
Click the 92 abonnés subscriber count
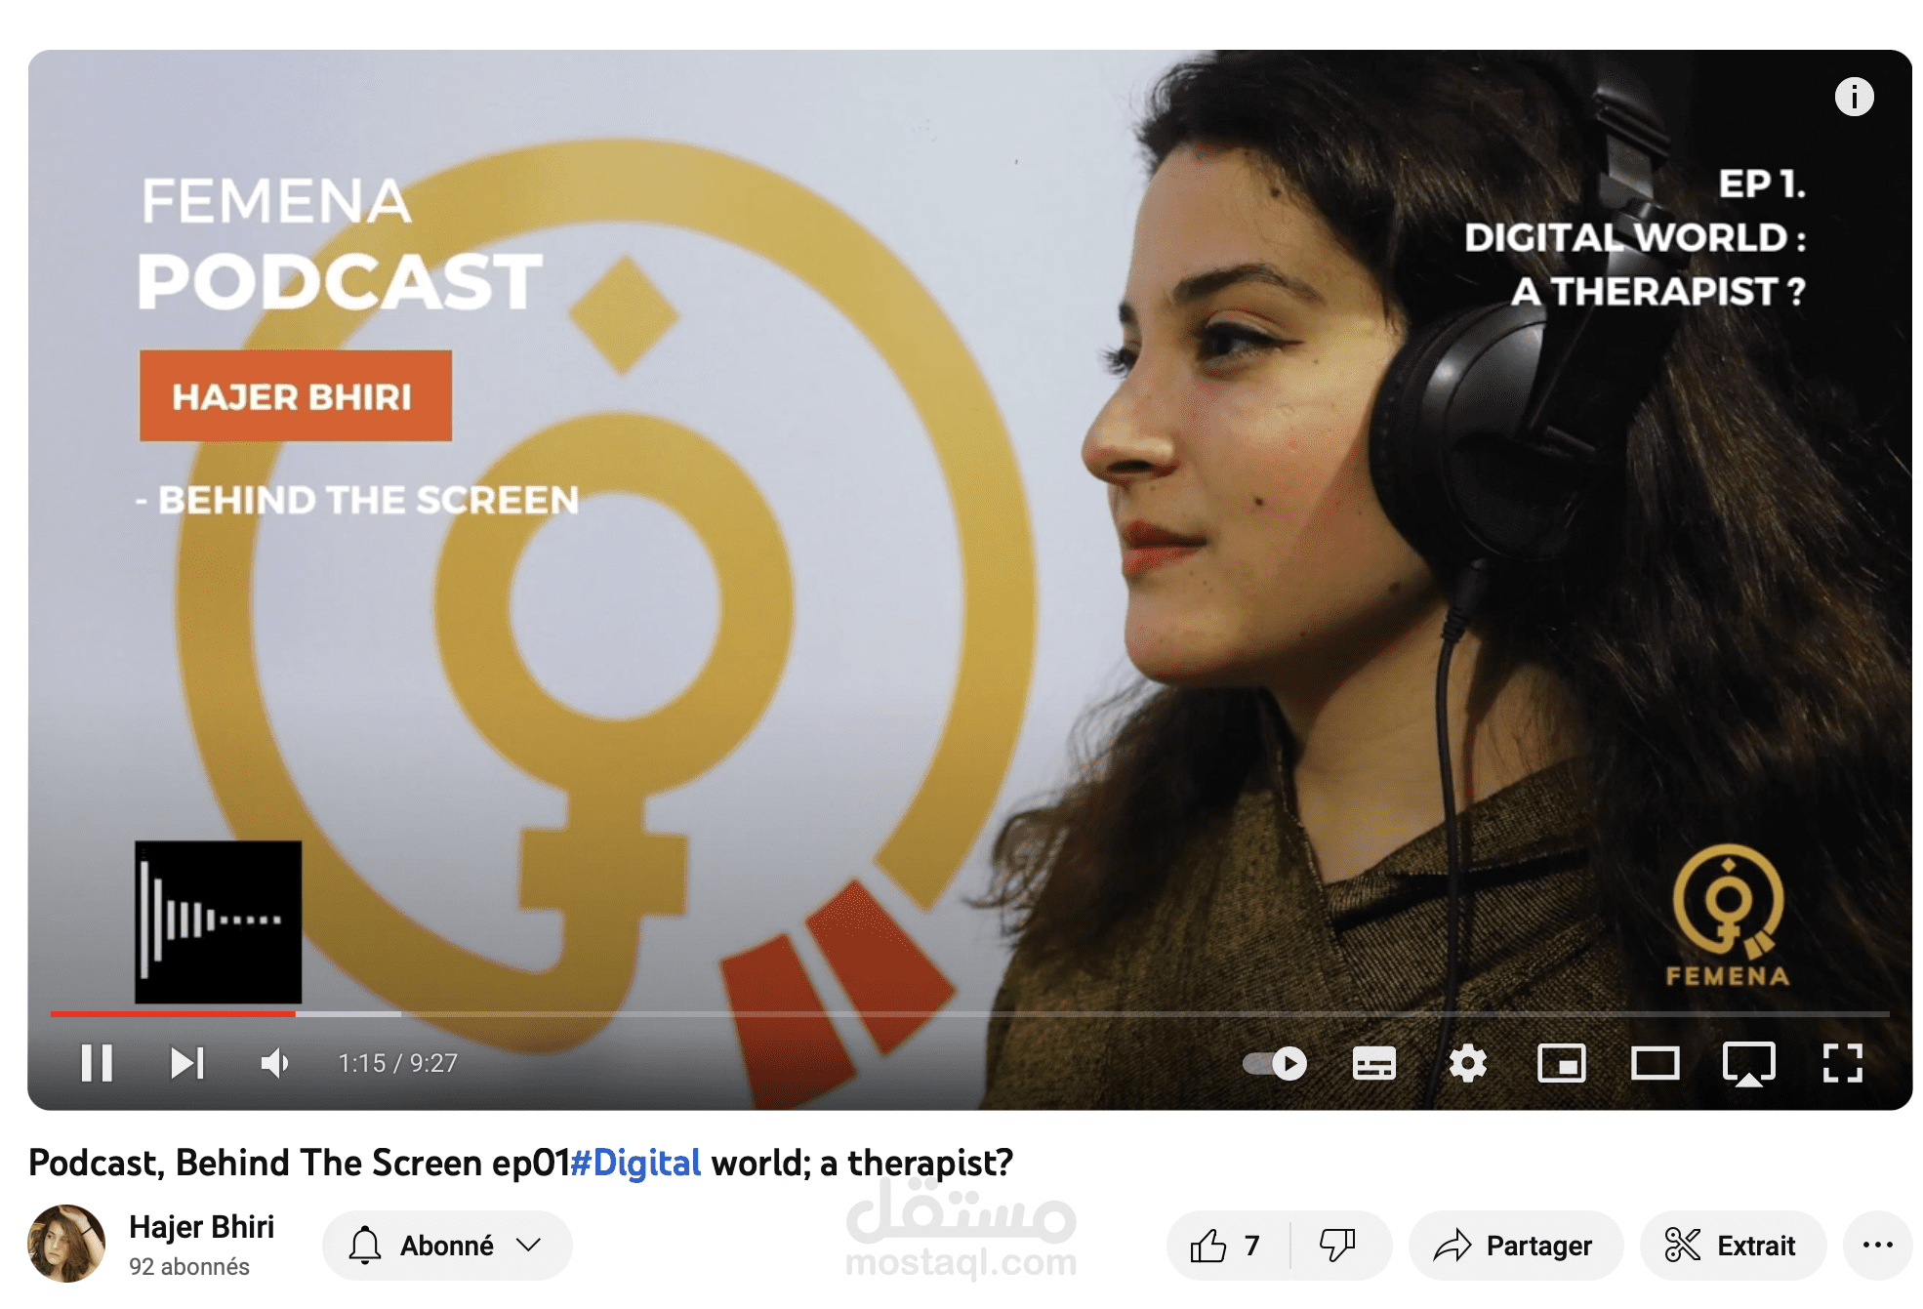coord(189,1267)
